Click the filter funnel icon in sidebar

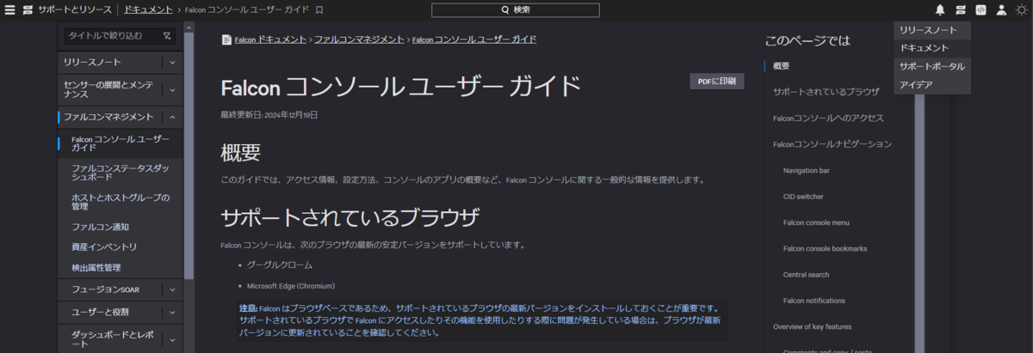point(166,36)
